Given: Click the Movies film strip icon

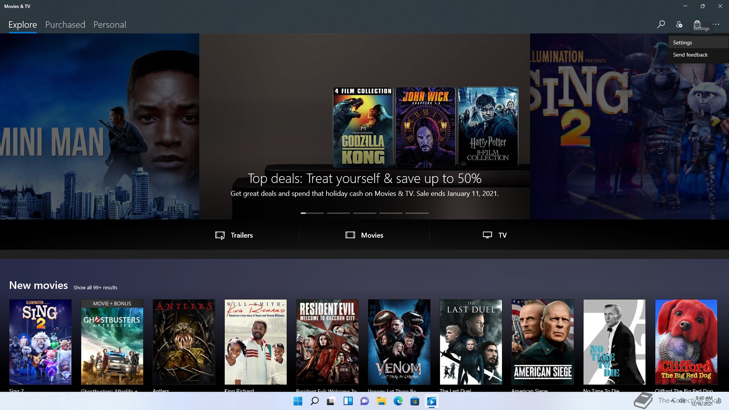Looking at the screenshot, I should click(350, 235).
